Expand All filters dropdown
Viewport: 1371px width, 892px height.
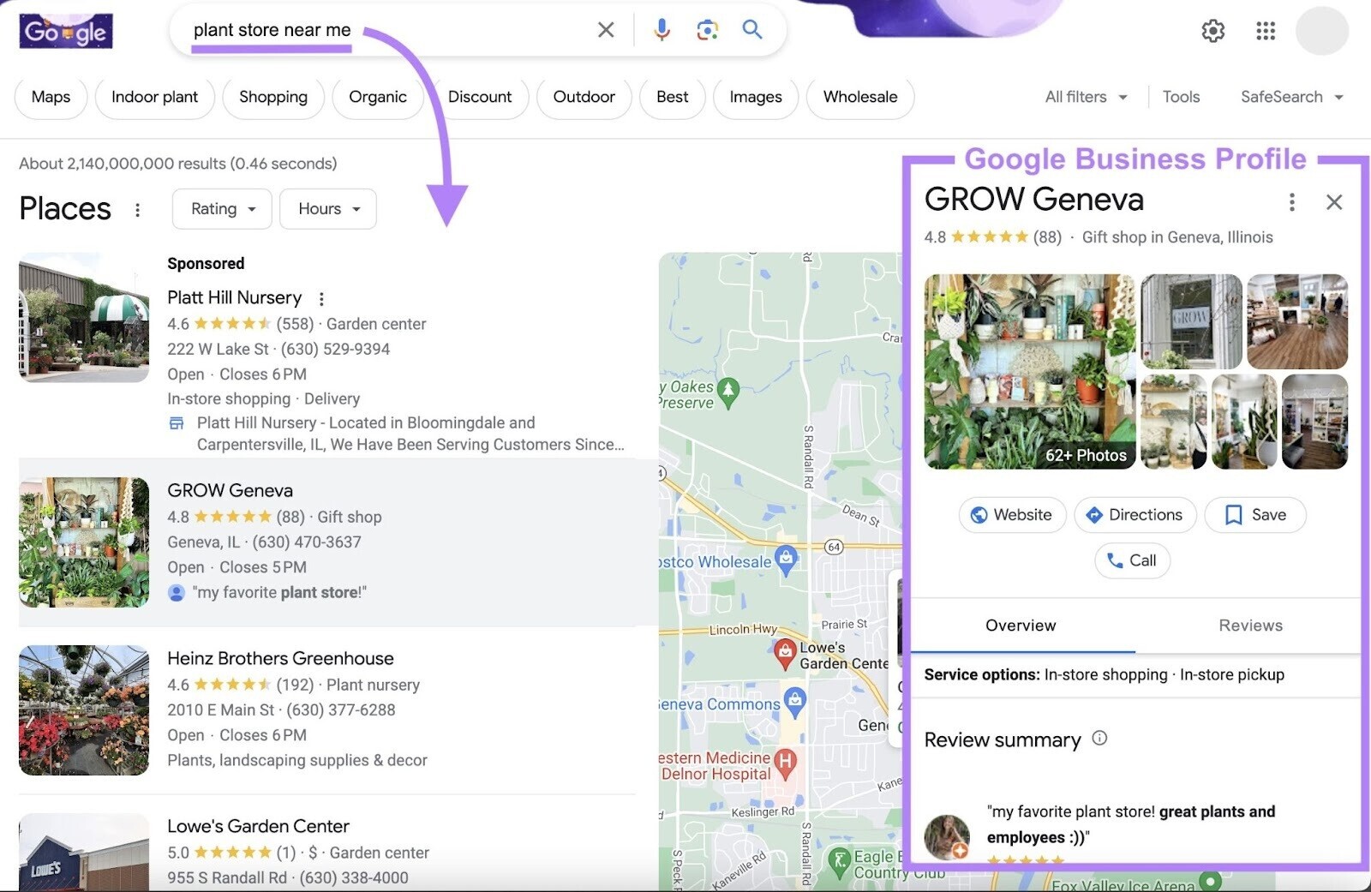coord(1086,97)
